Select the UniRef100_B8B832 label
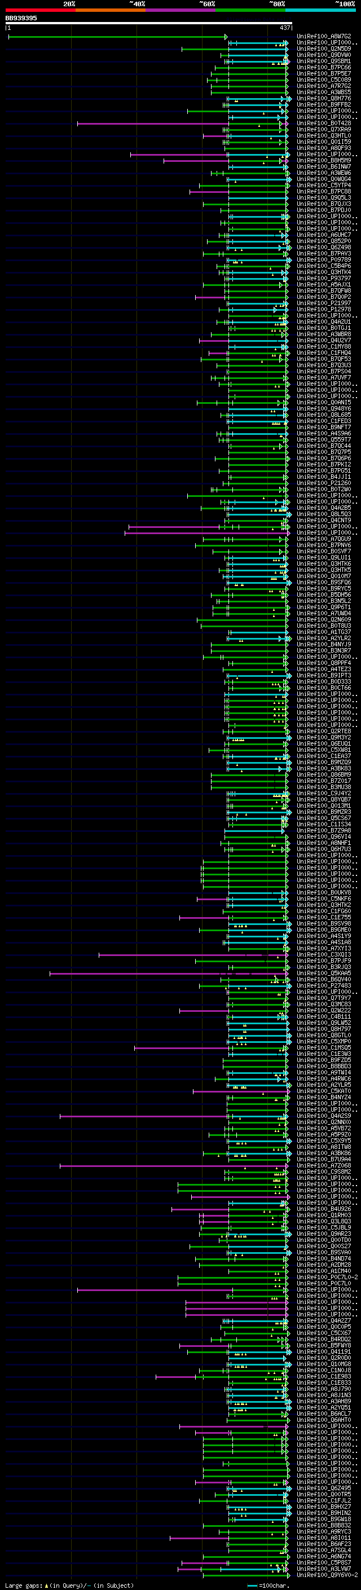Screen dimensions: 361x1590 click(324, 1526)
